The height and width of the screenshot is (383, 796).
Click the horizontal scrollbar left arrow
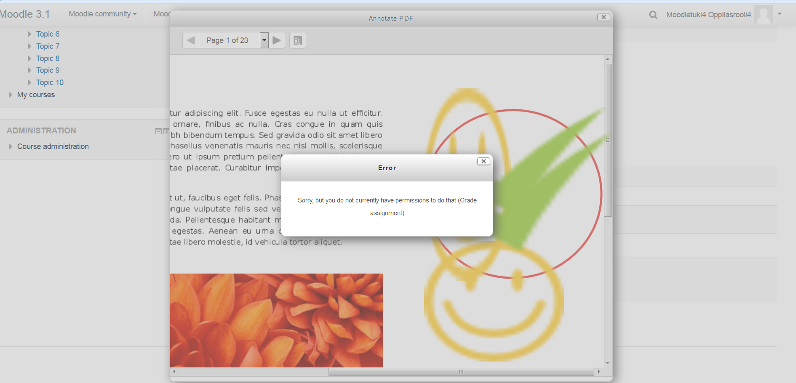174,372
